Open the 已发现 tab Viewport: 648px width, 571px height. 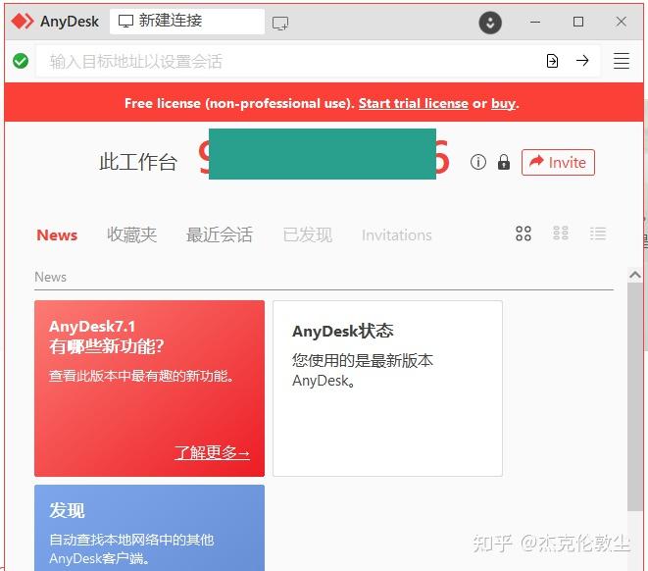(x=308, y=234)
